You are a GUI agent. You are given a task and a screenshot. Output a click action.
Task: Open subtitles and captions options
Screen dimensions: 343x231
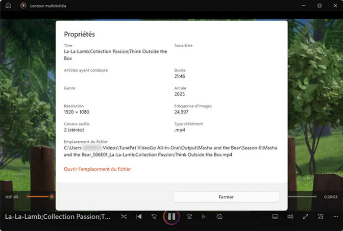point(275,217)
